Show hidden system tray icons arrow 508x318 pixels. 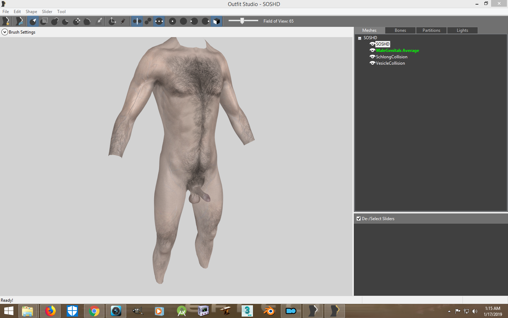pos(449,311)
